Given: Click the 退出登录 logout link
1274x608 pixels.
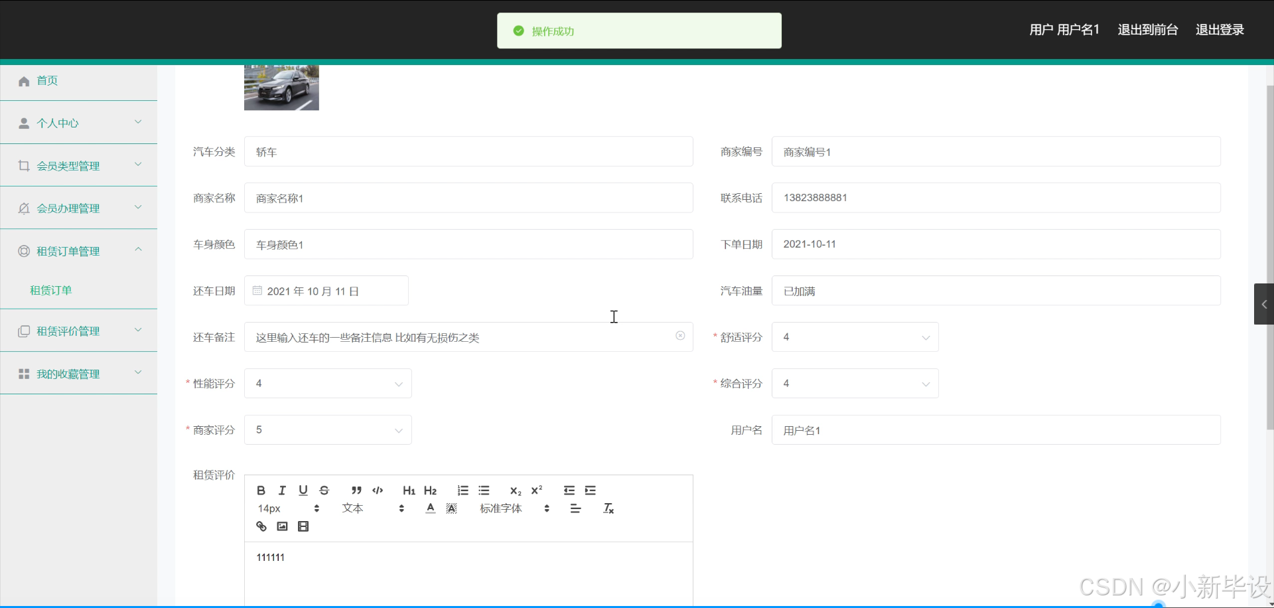Looking at the screenshot, I should pos(1220,29).
